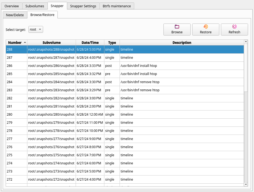The image size is (254, 192).
Task: Switch to the Subvolumes tab
Action: pyautogui.click(x=35, y=6)
